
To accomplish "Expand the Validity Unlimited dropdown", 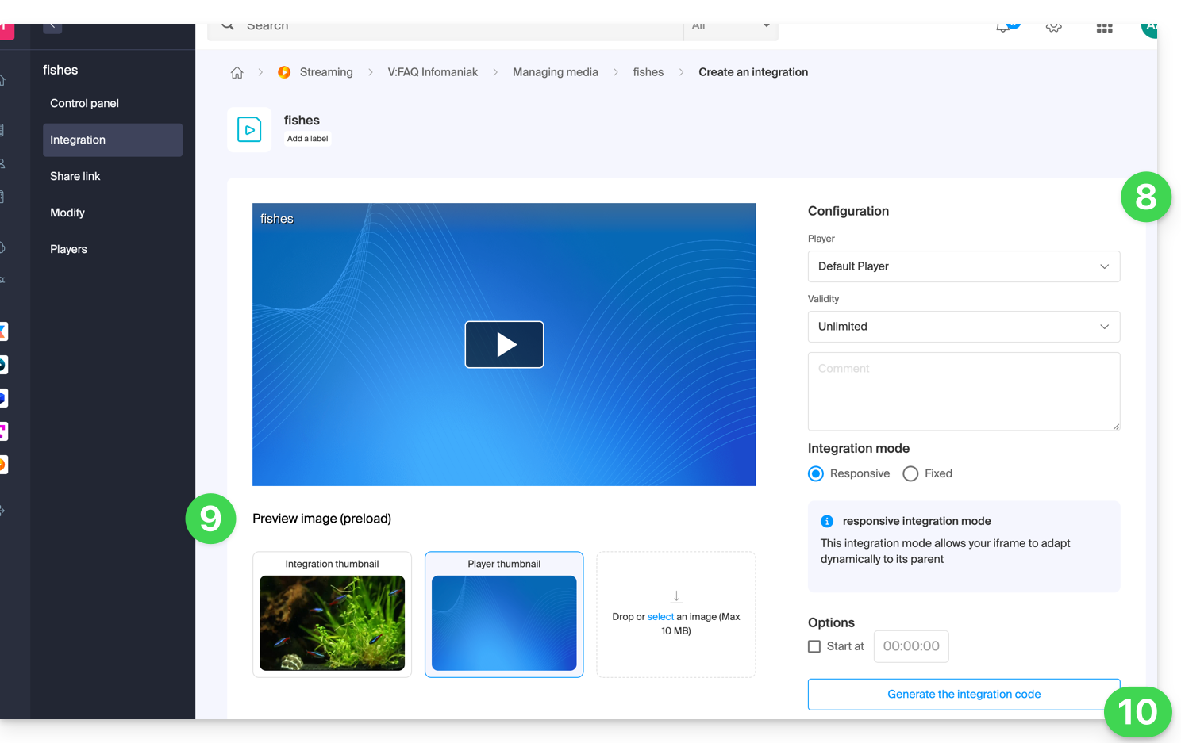I will (x=964, y=327).
